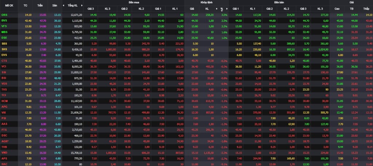
Task: Open stock symbol APS
Action: [4, 158]
